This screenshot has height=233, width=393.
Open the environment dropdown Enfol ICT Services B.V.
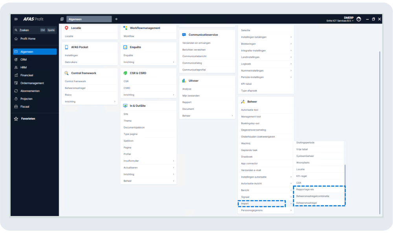pos(340,21)
